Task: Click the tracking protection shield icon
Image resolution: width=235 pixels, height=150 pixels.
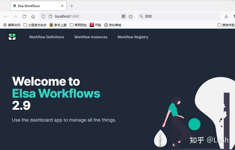Action: click(43, 16)
